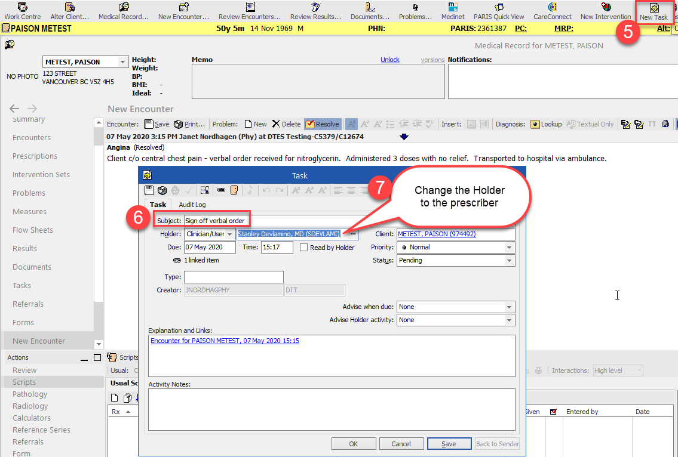This screenshot has height=457, width=678.
Task: Click the OK button in Task dialog
Action: click(x=353, y=444)
